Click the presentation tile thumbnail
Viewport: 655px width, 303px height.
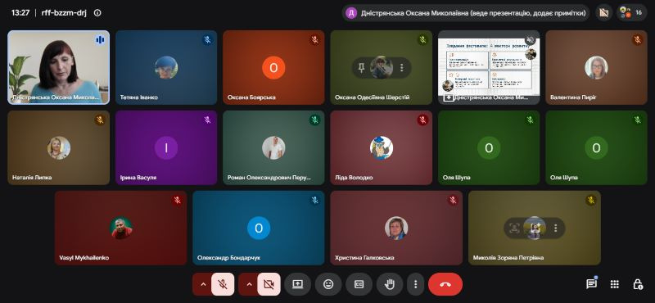489,67
